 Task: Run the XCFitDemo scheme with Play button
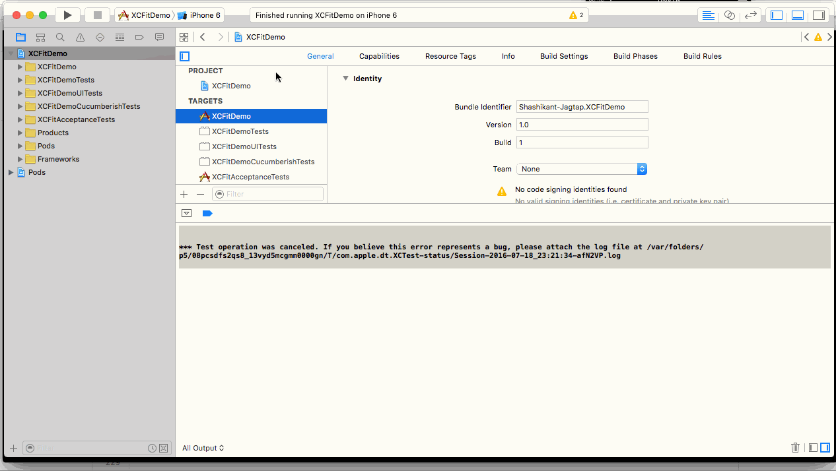[67, 15]
